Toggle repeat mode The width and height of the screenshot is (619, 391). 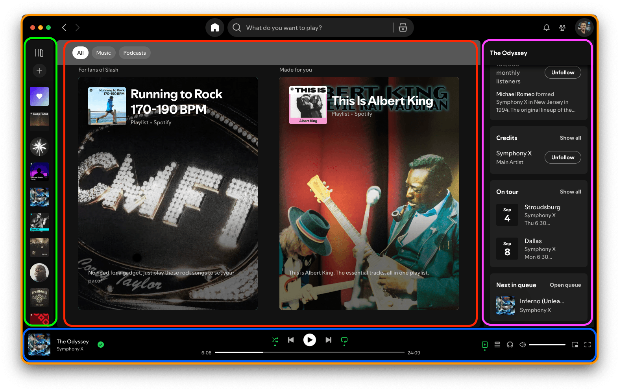[x=344, y=340]
